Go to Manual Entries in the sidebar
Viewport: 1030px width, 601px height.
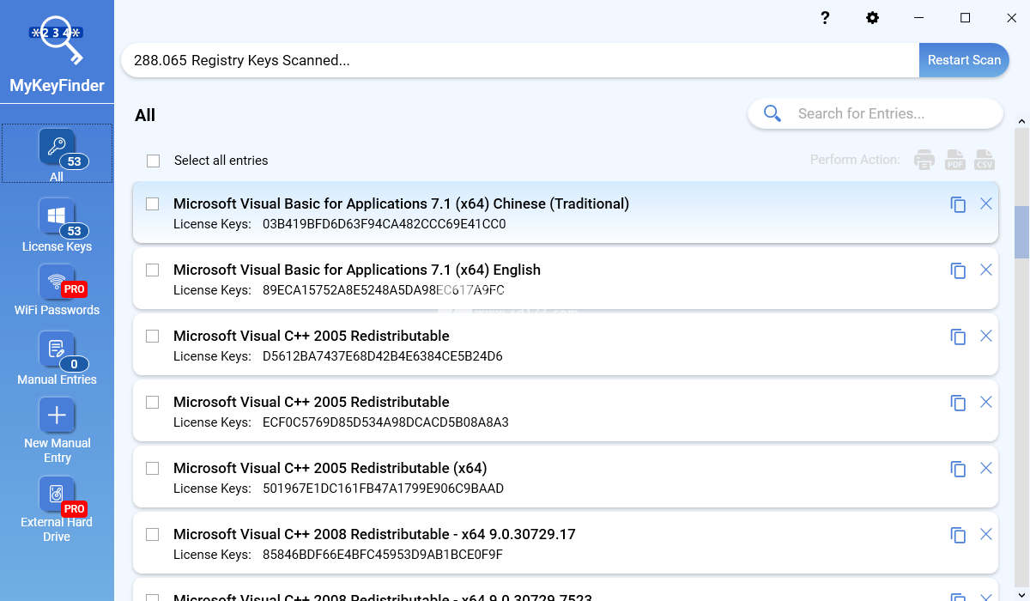tap(57, 358)
